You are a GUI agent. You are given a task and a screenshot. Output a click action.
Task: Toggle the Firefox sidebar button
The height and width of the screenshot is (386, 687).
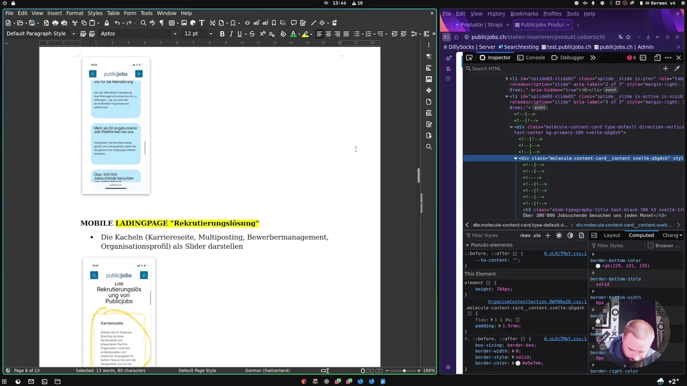click(446, 37)
